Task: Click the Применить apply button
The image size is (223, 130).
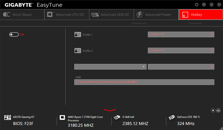Action: coord(139,23)
